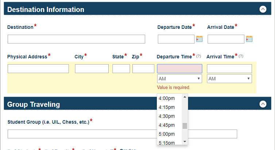The image size is (275, 150).
Task: Click the time list scrollbar thumb
Action: (x=185, y=126)
